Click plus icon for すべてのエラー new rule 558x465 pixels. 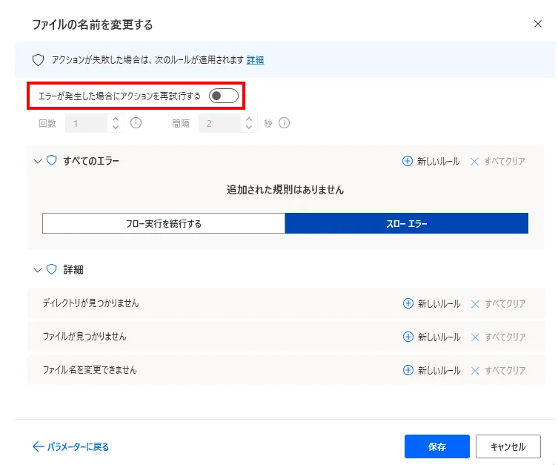pos(407,161)
